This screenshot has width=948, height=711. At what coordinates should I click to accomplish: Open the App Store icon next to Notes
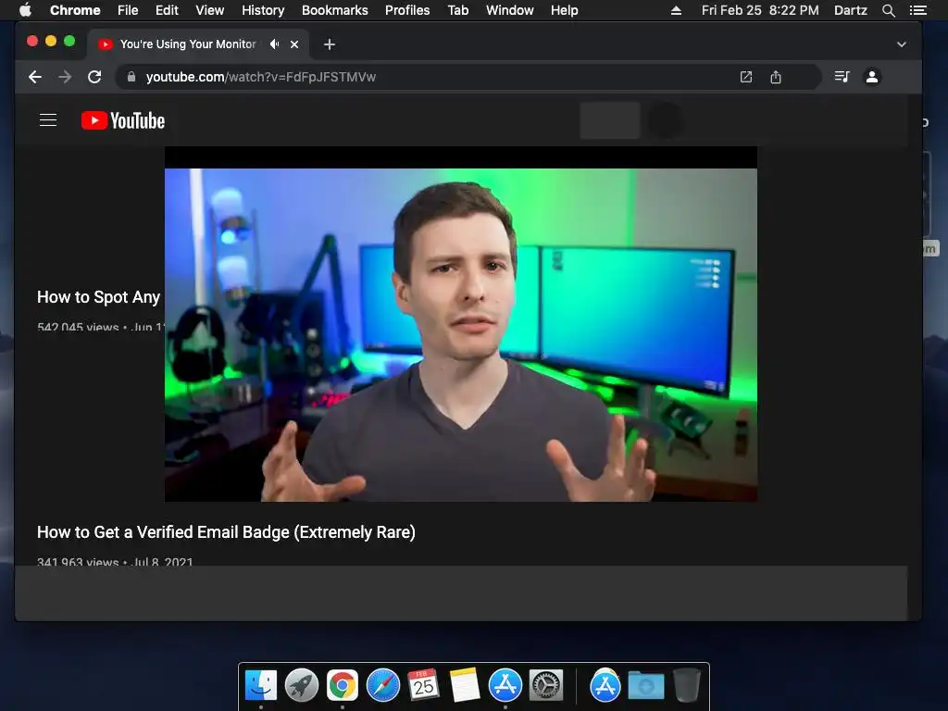coord(505,685)
